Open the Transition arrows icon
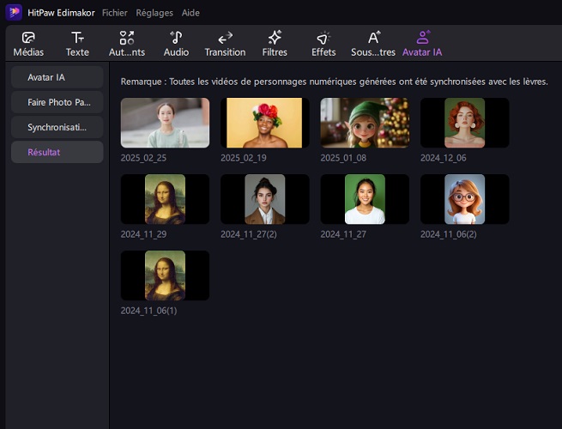The width and height of the screenshot is (562, 429). pyautogui.click(x=226, y=38)
